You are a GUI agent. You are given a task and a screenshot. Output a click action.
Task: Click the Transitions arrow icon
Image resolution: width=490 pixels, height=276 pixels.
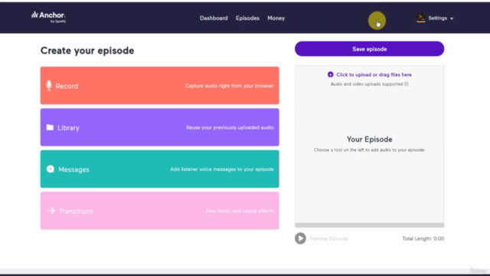(51, 211)
